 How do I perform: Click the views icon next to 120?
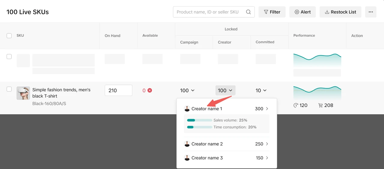click(295, 105)
